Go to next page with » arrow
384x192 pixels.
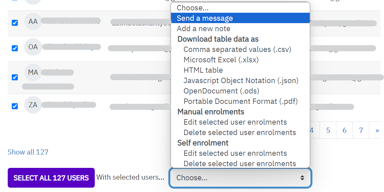[377, 130]
